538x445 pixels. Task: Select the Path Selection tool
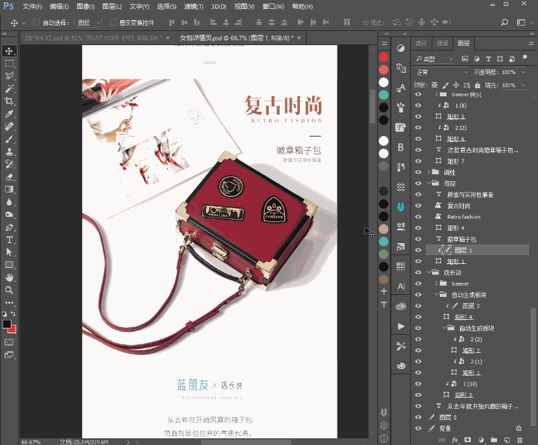click(9, 252)
